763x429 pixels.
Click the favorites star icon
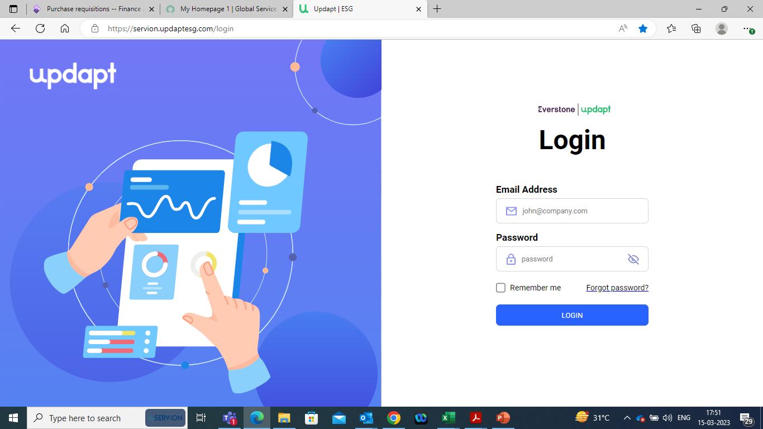click(x=643, y=28)
